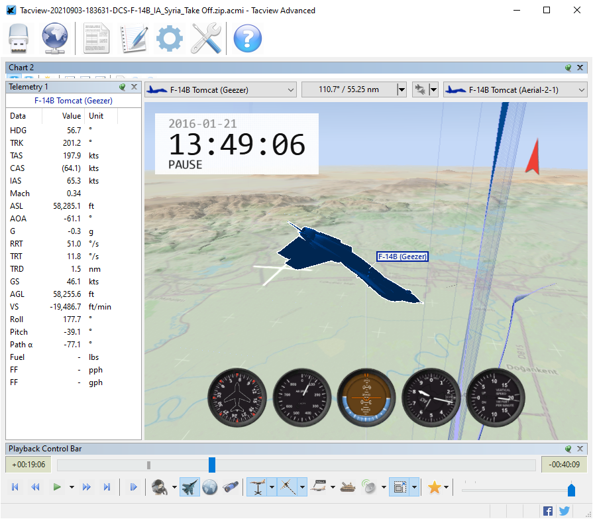
Task: Click the F-14B (Geezer) label in 3D view
Action: (402, 257)
